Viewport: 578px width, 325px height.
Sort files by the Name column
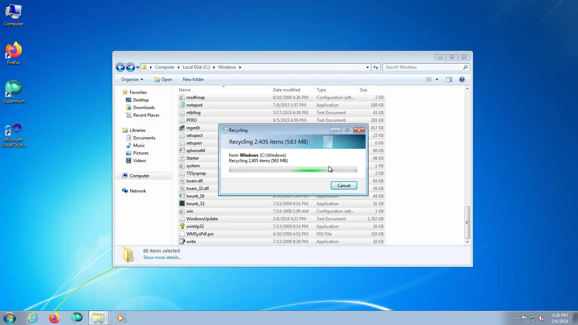(x=224, y=90)
